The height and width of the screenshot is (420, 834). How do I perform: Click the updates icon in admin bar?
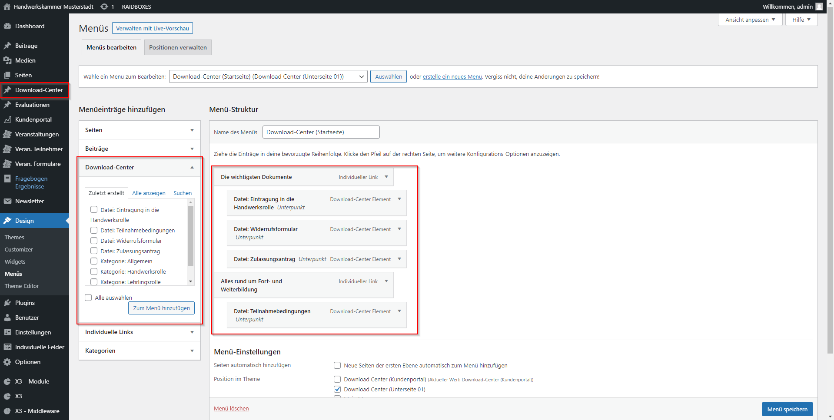(x=104, y=7)
